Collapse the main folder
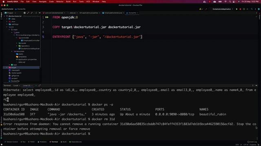Viewport: 261px width, 146px height. pyautogui.click(x=9, y=30)
